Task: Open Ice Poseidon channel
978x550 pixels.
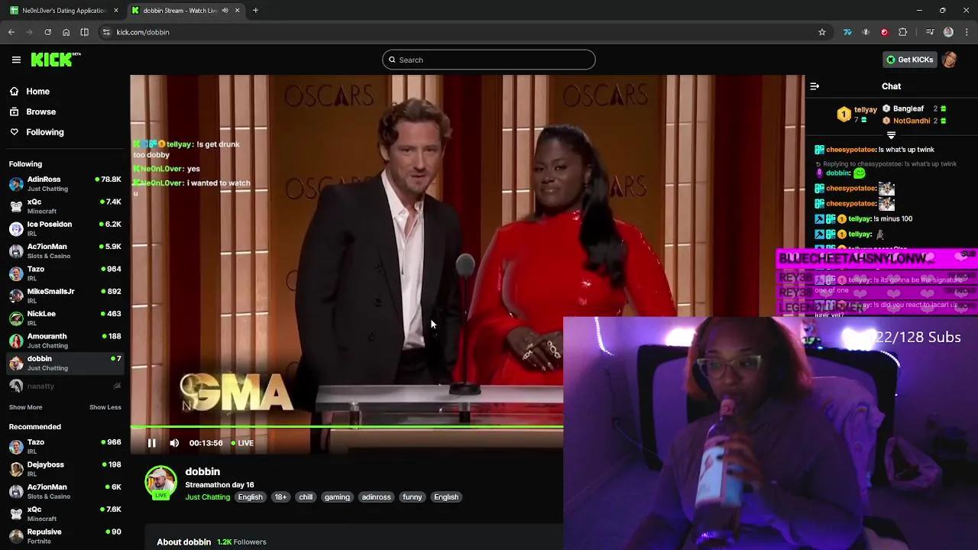Action: 65,228
